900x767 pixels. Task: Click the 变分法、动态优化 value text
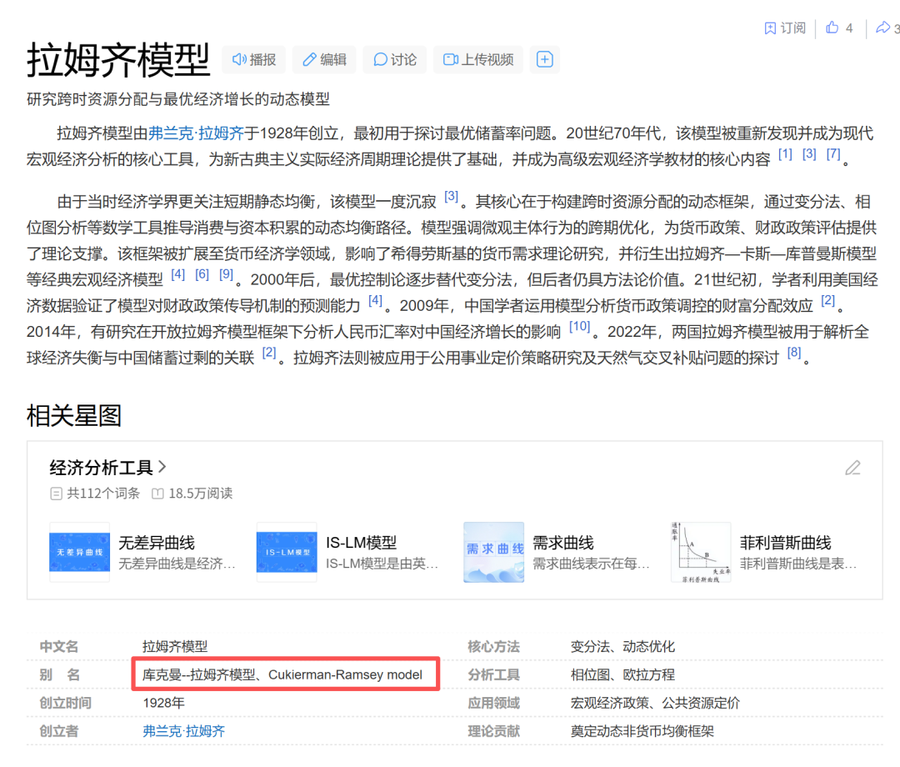coord(622,647)
